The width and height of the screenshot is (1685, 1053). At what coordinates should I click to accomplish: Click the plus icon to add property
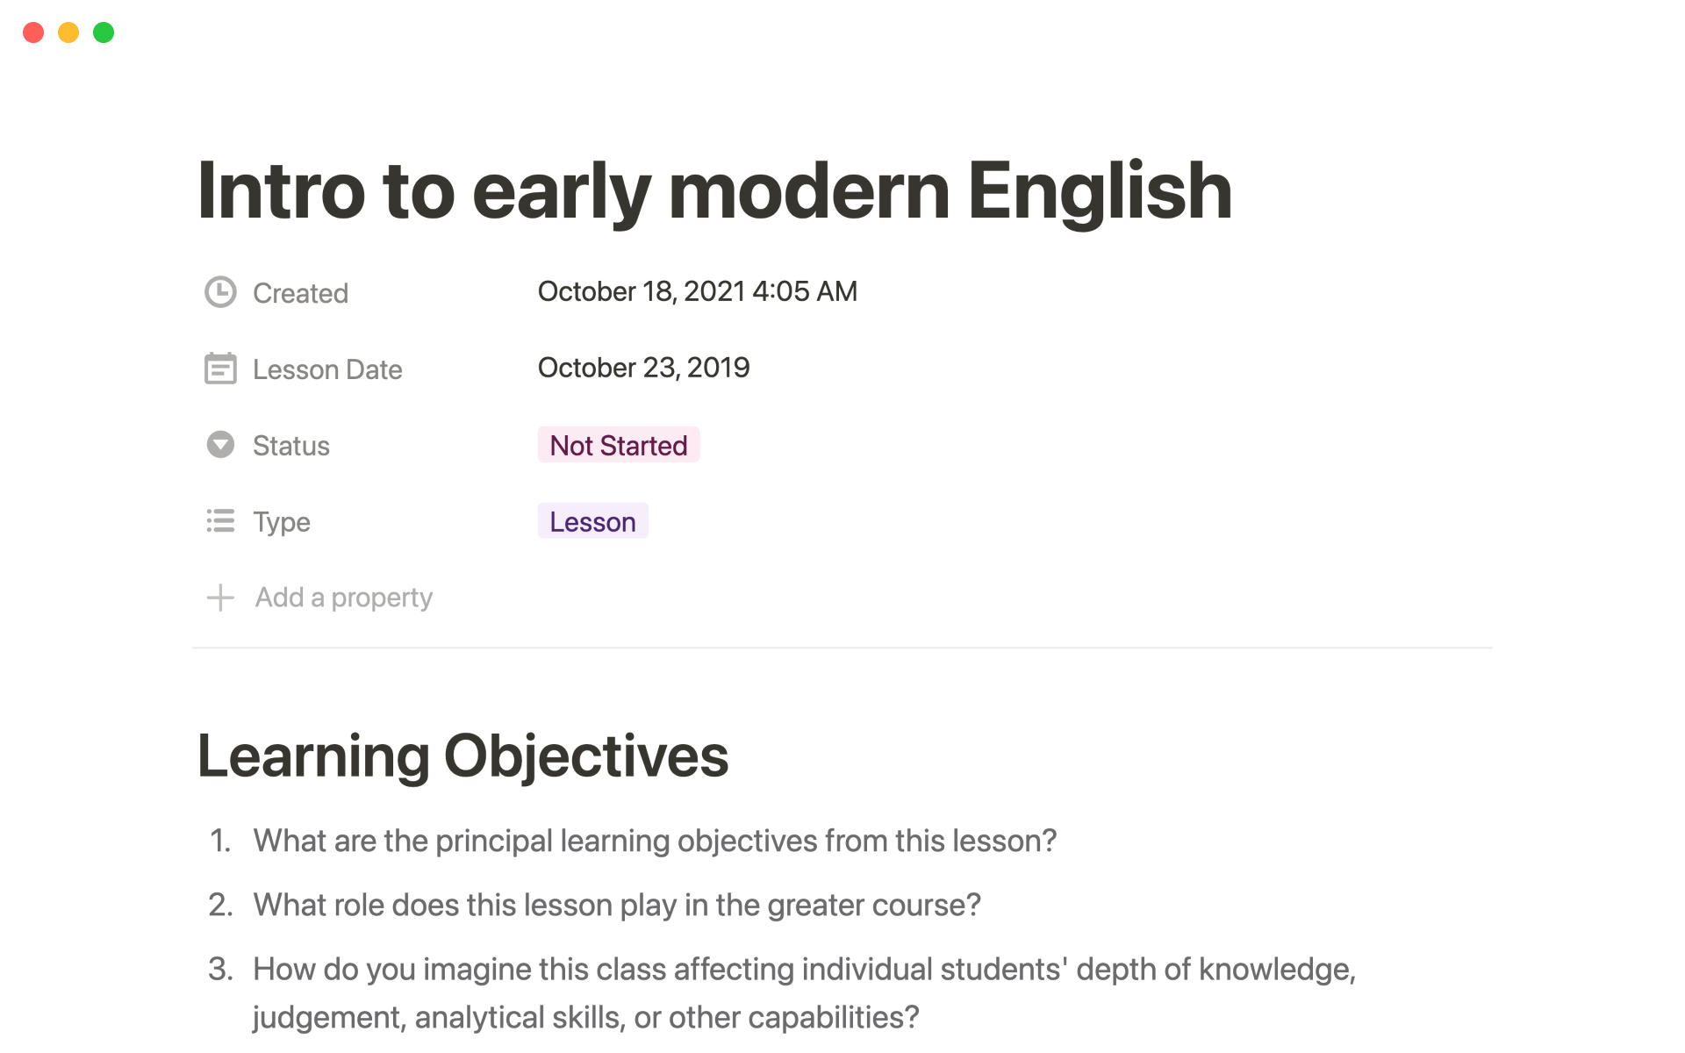[220, 598]
